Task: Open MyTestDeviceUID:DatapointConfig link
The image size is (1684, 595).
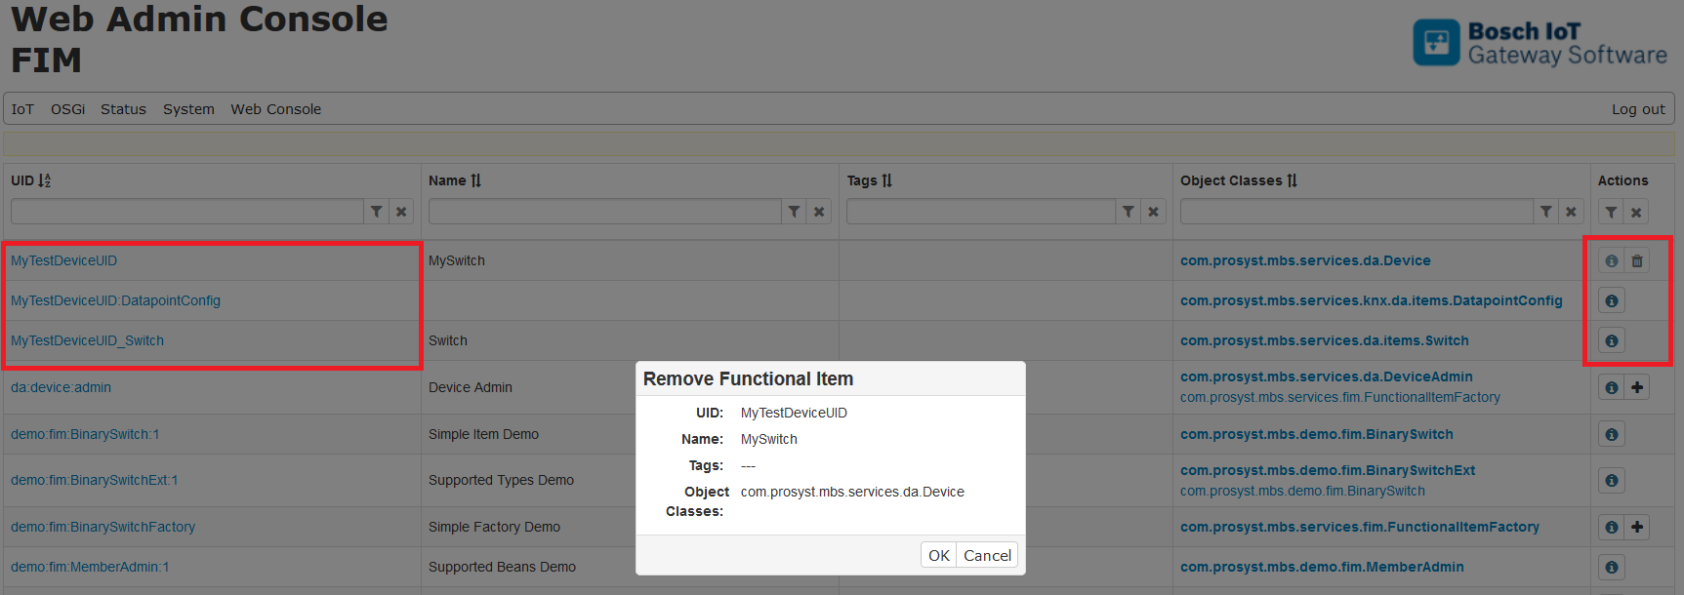Action: 115,300
